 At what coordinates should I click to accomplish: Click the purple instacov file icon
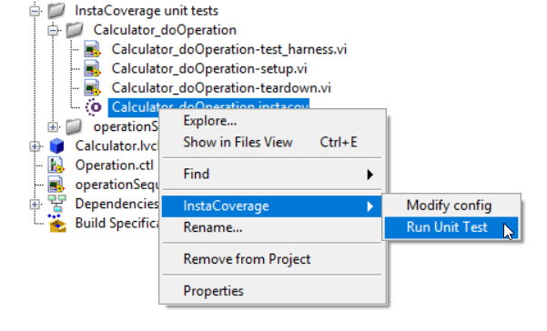coord(94,107)
